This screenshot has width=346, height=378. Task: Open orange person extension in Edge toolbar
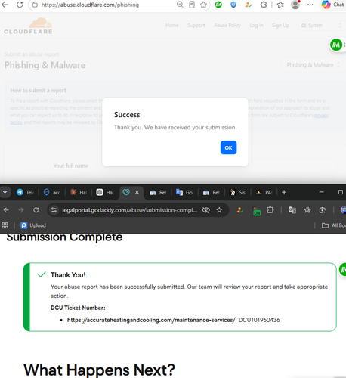pyautogui.click(x=249, y=5)
